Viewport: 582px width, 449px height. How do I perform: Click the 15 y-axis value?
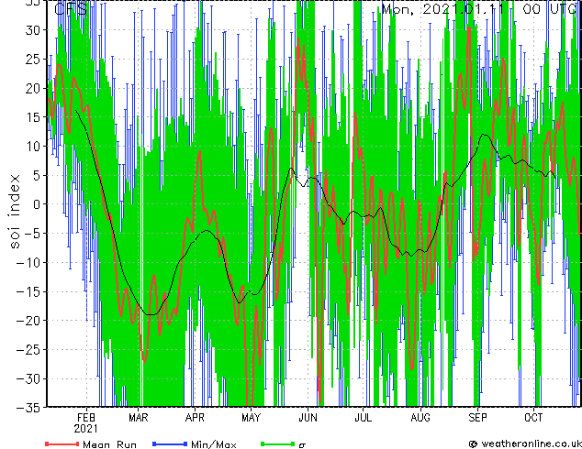click(34, 117)
